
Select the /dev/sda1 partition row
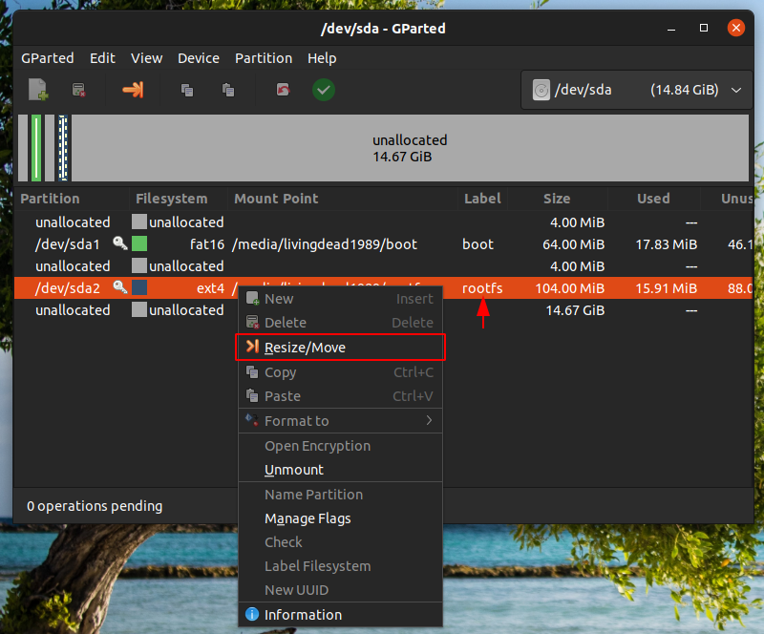(x=384, y=243)
